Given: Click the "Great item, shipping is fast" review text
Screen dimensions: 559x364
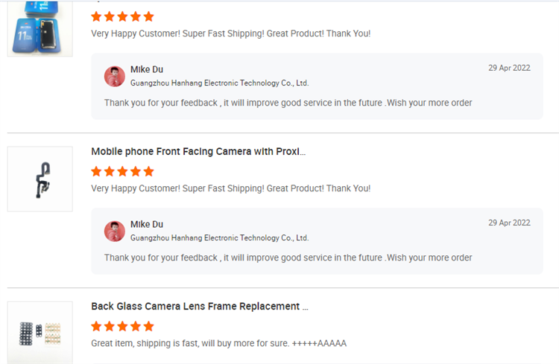Looking at the screenshot, I should coord(218,343).
